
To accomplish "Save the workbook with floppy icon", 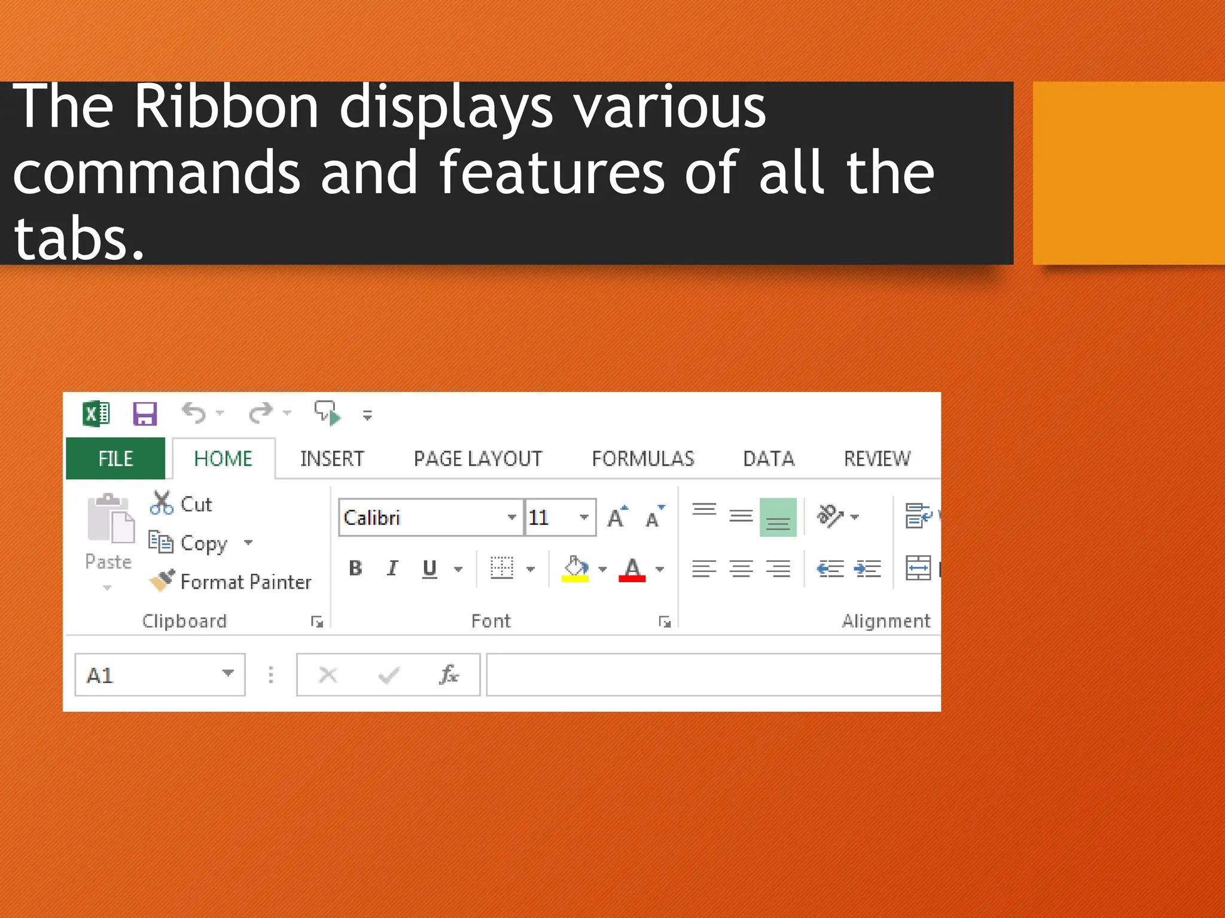I will (145, 413).
